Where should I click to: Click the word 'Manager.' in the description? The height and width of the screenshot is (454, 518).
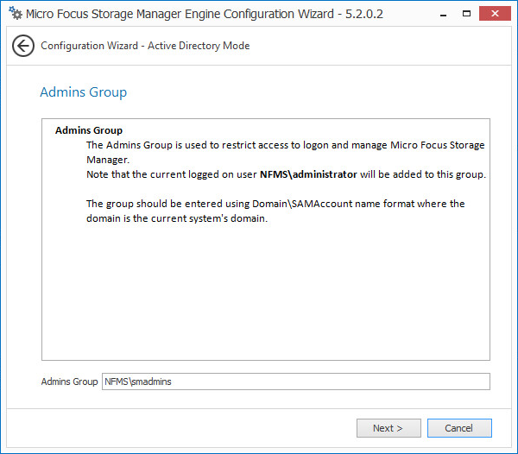point(107,160)
